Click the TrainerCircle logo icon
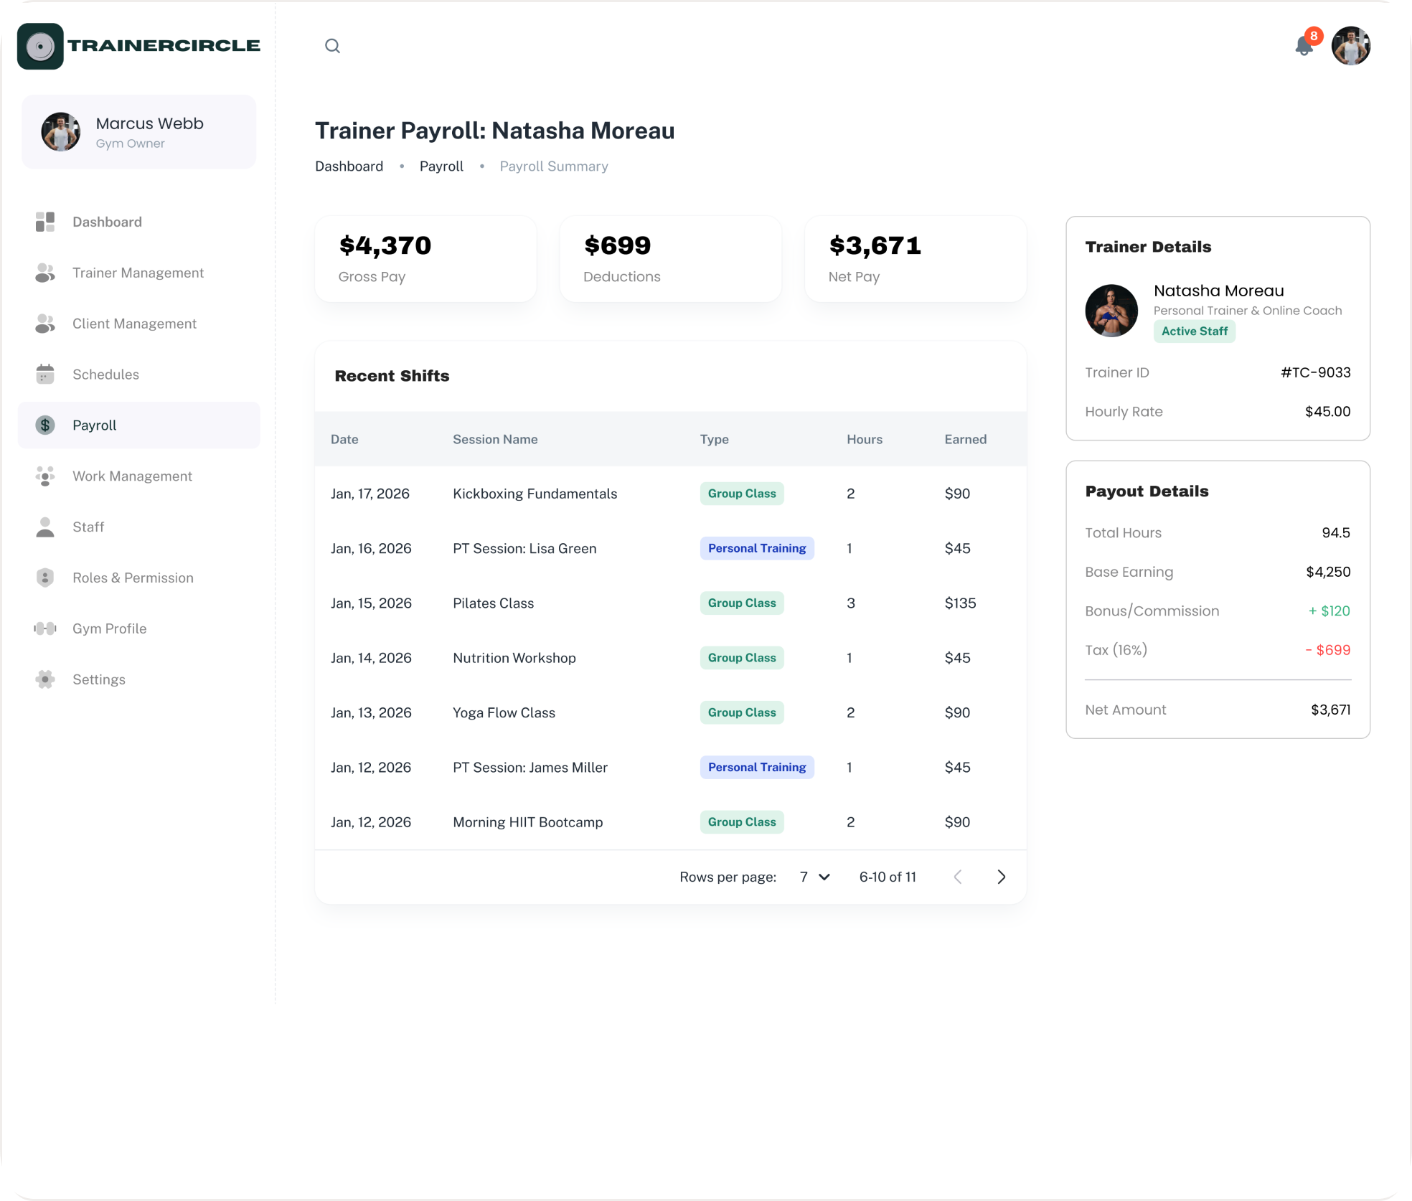 (40, 46)
